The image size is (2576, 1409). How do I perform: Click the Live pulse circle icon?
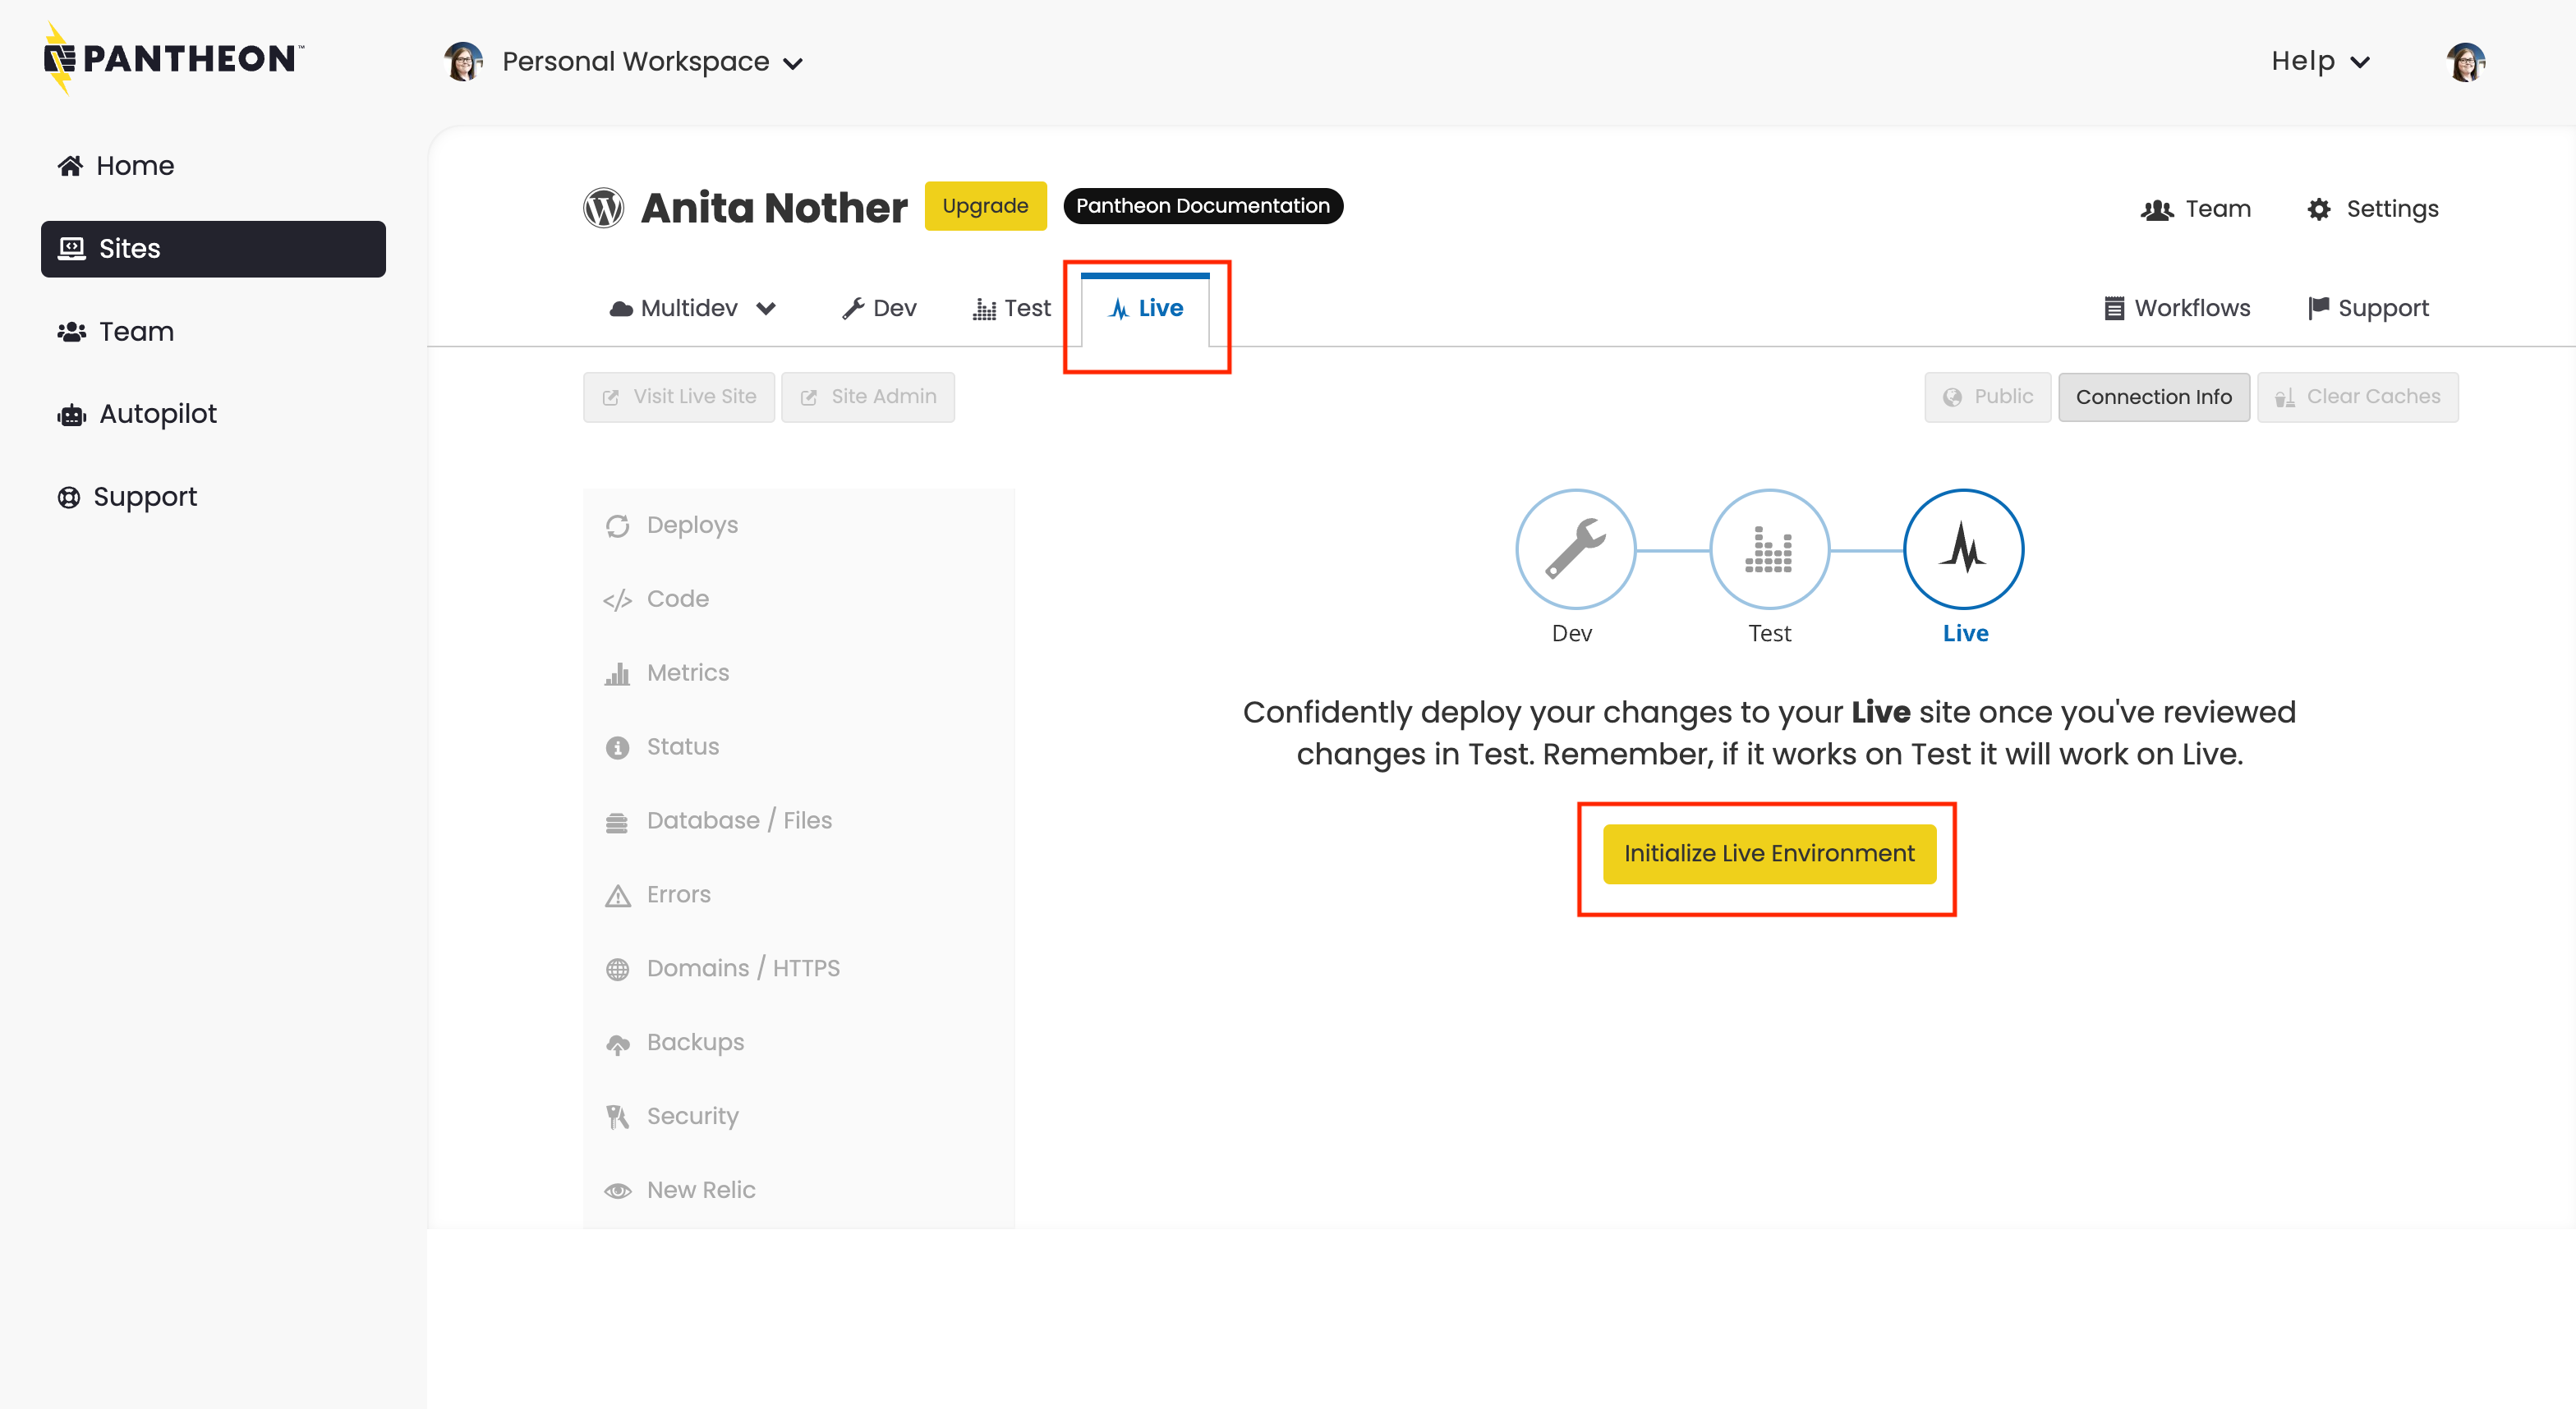click(1963, 548)
